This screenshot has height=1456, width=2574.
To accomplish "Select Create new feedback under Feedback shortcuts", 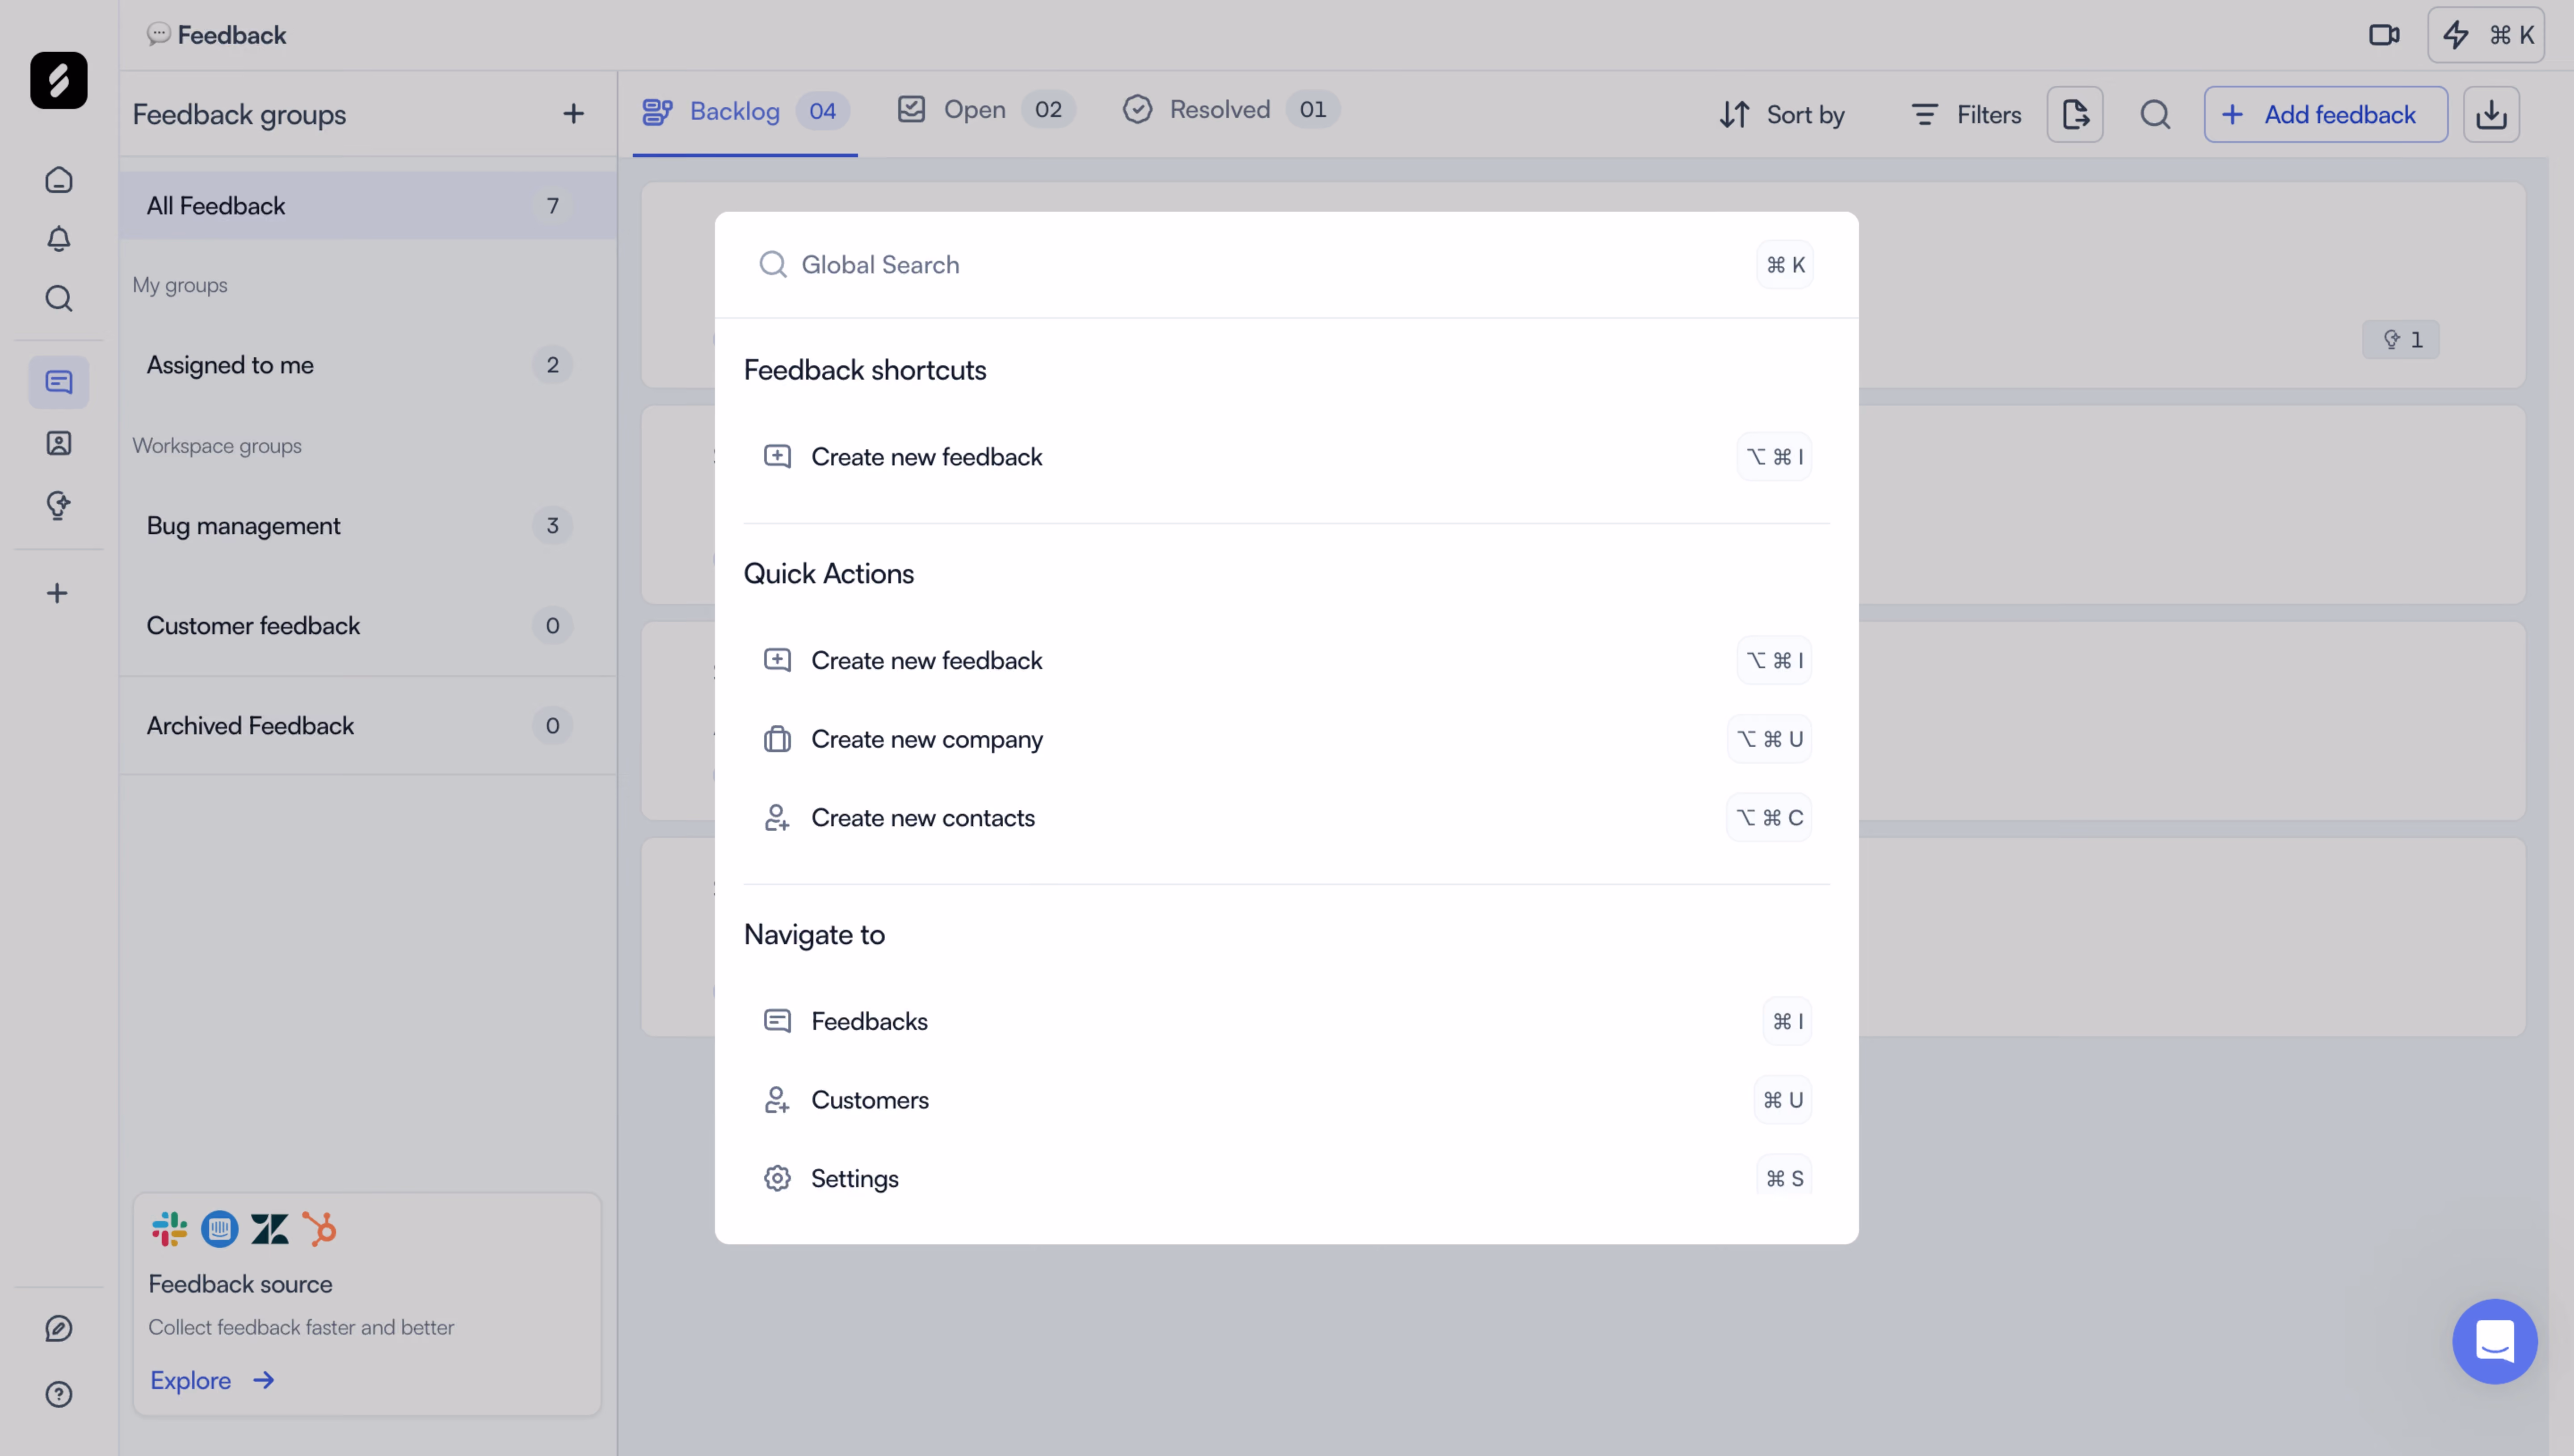I will [x=1287, y=457].
